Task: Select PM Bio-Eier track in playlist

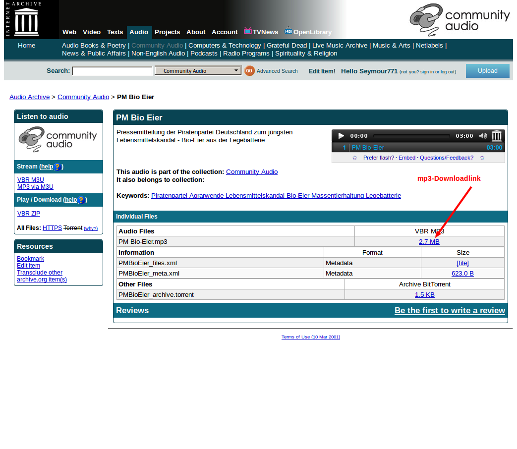Action: coord(368,148)
